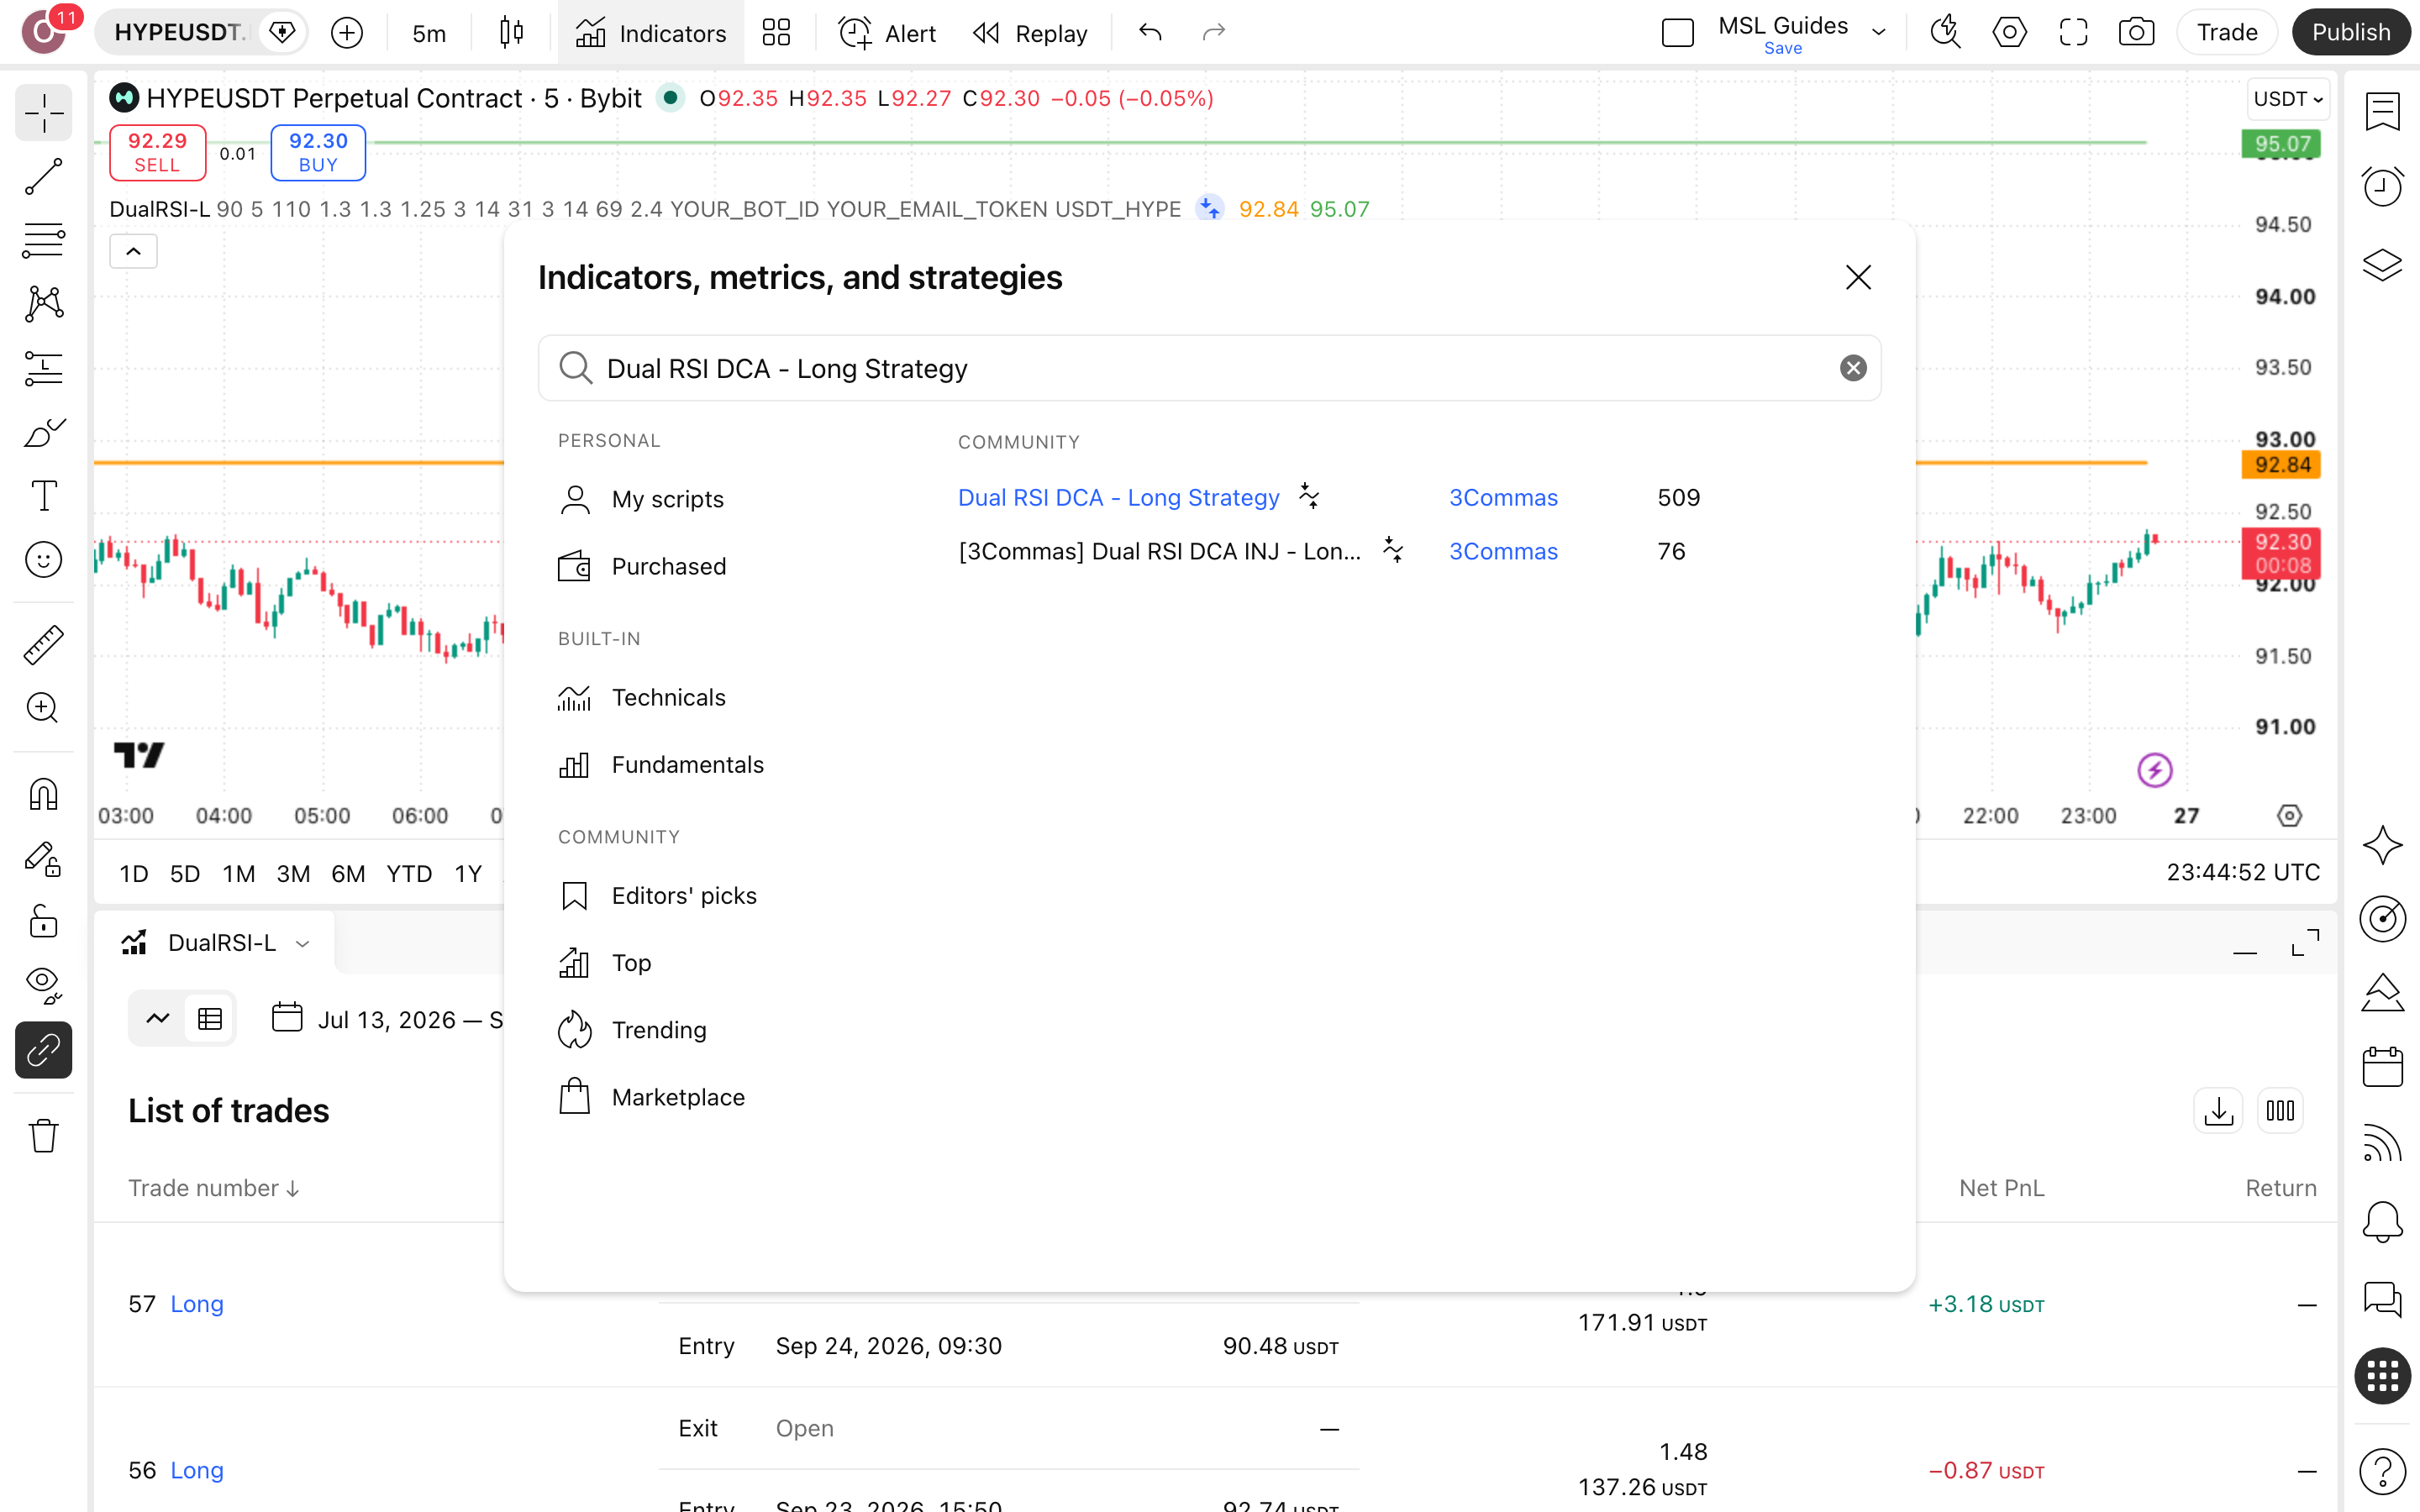
Task: Click the Publish button
Action: 2350,33
